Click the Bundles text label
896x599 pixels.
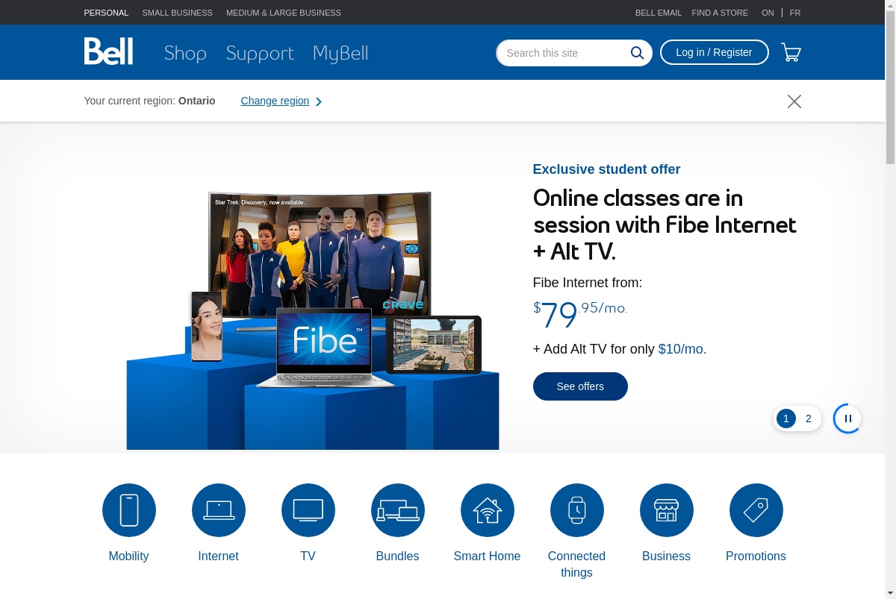pyautogui.click(x=397, y=556)
